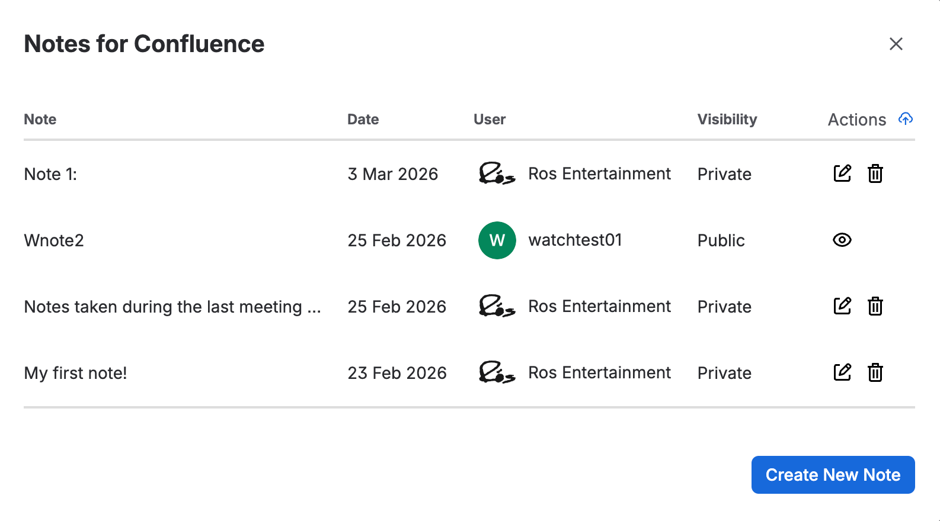The width and height of the screenshot is (940, 521).
Task: Click the Private visibility value for My first note
Action: 724,373
